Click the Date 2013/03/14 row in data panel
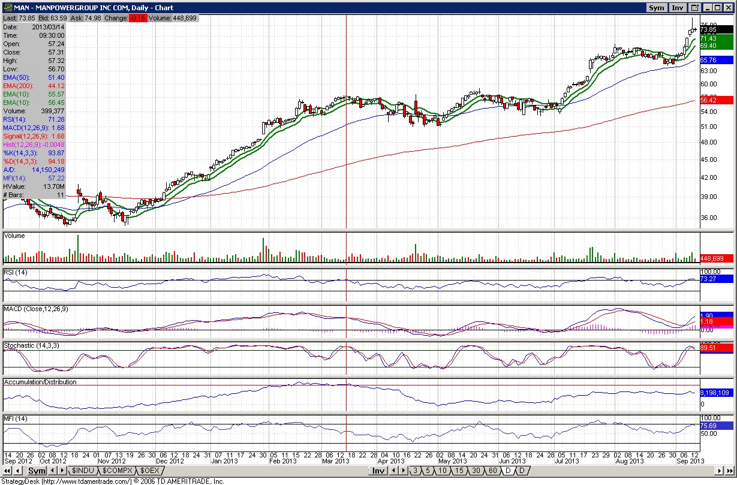The width and height of the screenshot is (737, 485). pyautogui.click(x=34, y=27)
